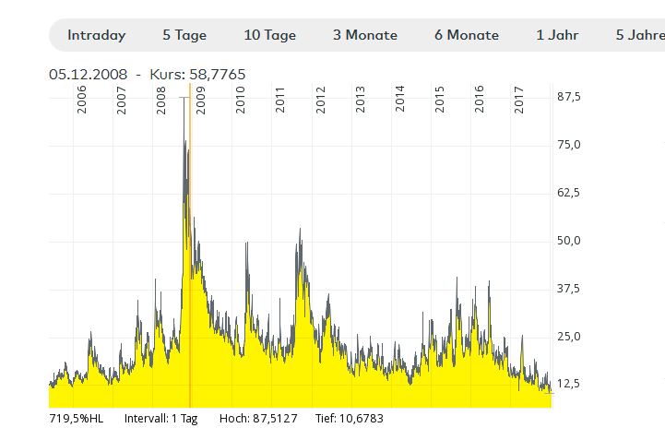Viewport: 665px width, 428px height.
Task: Click the 87,5 value on price axis
Action: pos(569,97)
